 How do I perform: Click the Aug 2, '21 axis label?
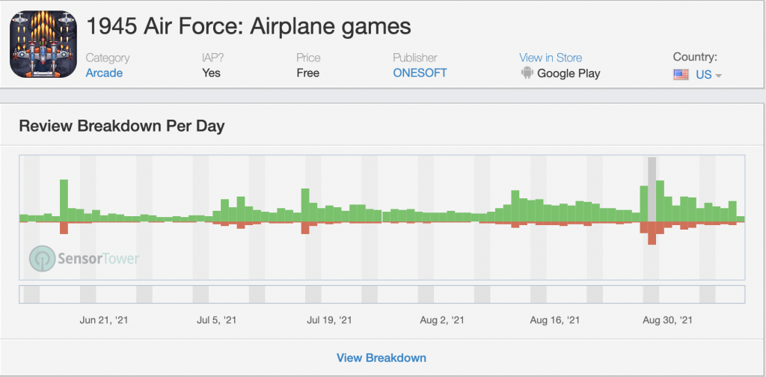(x=442, y=320)
